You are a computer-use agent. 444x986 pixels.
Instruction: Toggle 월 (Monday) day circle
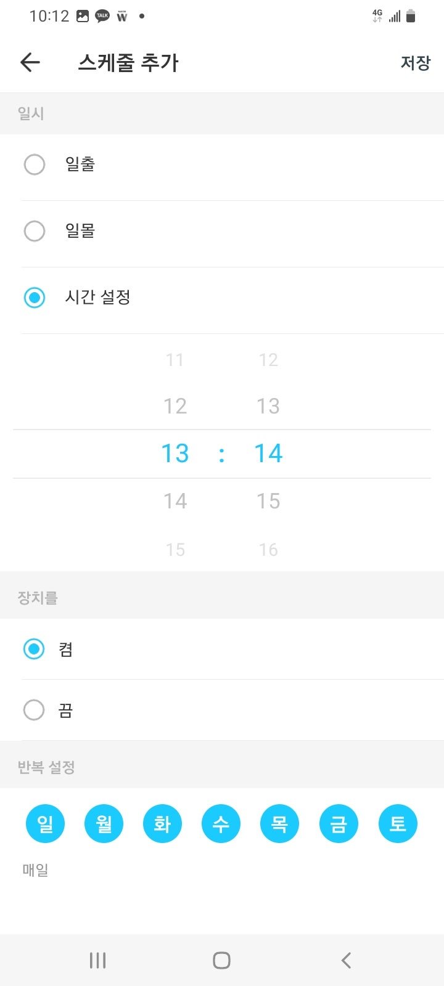[x=104, y=823]
